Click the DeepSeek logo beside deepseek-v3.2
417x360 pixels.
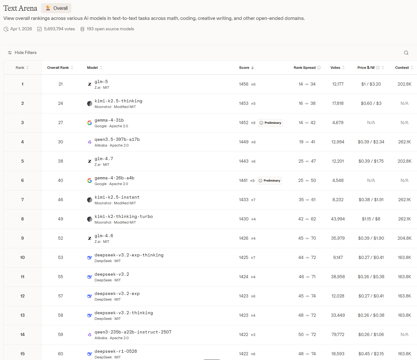(x=90, y=277)
